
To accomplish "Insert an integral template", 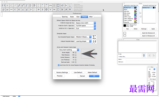I will pyautogui.click(x=27, y=5).
